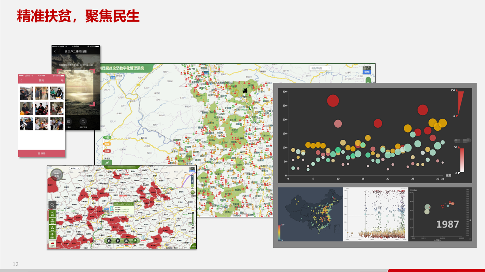Click the lightning bolt icon in the green map toolbar
485x272 pixels.
[135, 241]
